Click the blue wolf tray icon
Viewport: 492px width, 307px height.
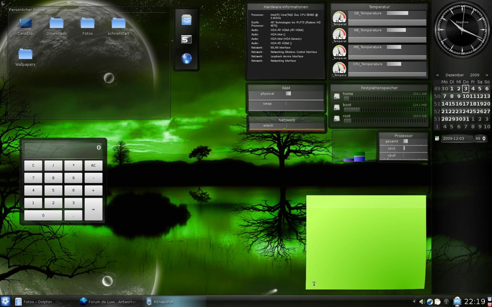coord(430,302)
